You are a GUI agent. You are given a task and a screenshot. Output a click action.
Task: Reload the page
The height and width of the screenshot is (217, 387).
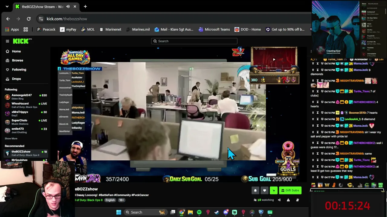29,19
